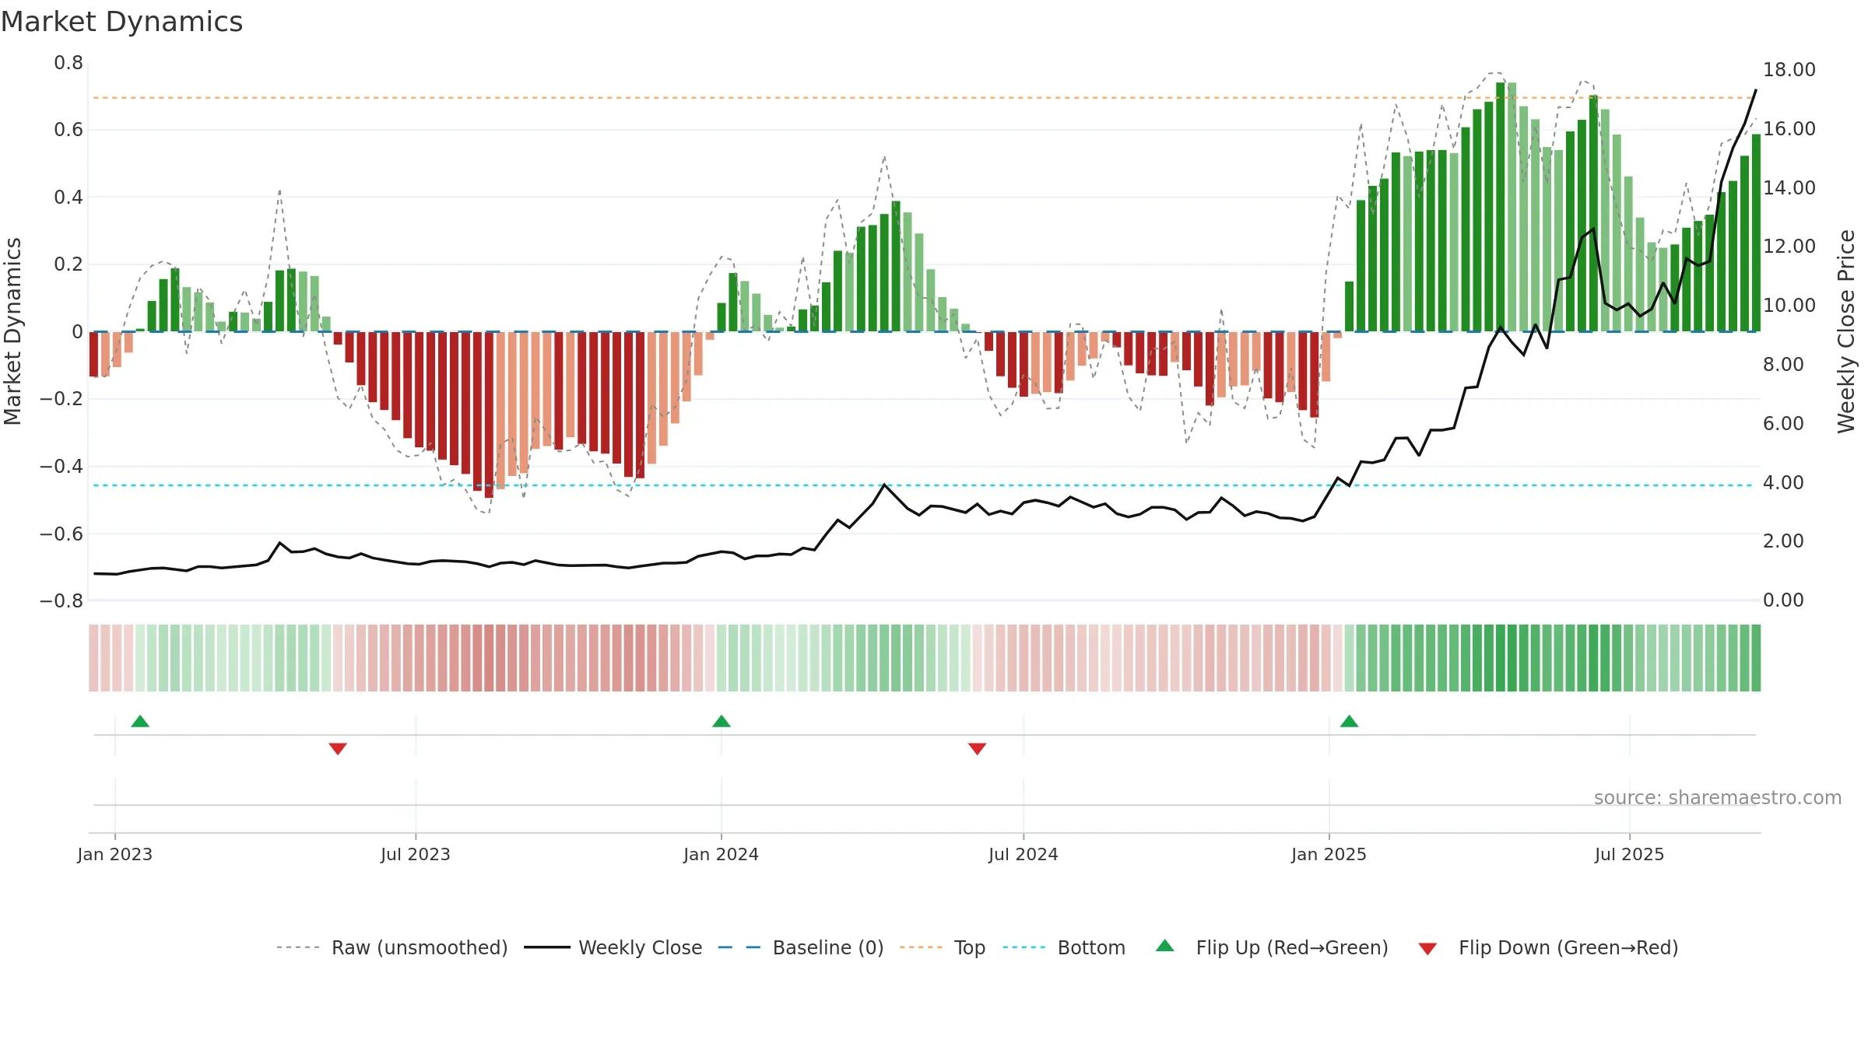This screenshot has height=1050, width=1868.
Task: Toggle Flip Down (Green→Red) legend entry
Action: coord(1548,947)
